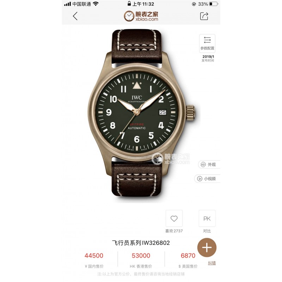
Task: Tap the 360 外观 view button
Action: [209, 164]
